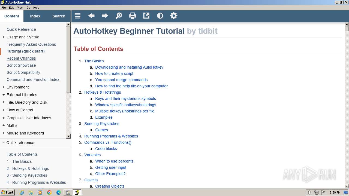The width and height of the screenshot is (349, 196).
Task: Open the Help menu
Action: pos(36,8)
